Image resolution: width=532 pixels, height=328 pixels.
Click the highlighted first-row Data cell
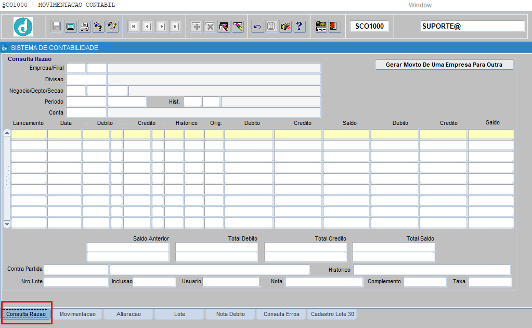tap(64, 134)
